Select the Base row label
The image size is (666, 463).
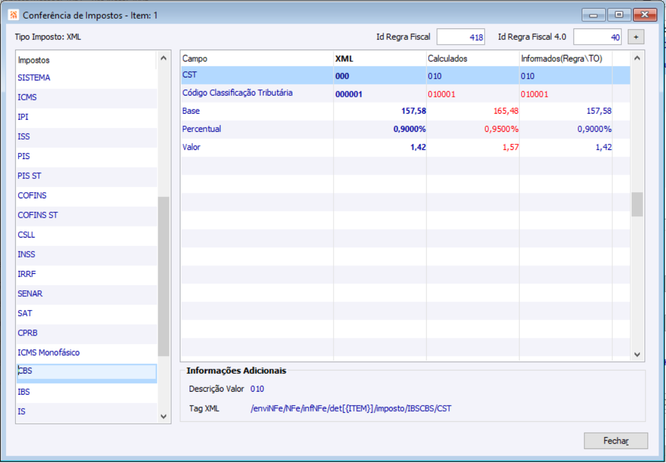pyautogui.click(x=191, y=111)
